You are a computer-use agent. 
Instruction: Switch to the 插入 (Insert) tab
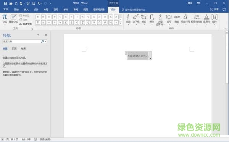26,10
